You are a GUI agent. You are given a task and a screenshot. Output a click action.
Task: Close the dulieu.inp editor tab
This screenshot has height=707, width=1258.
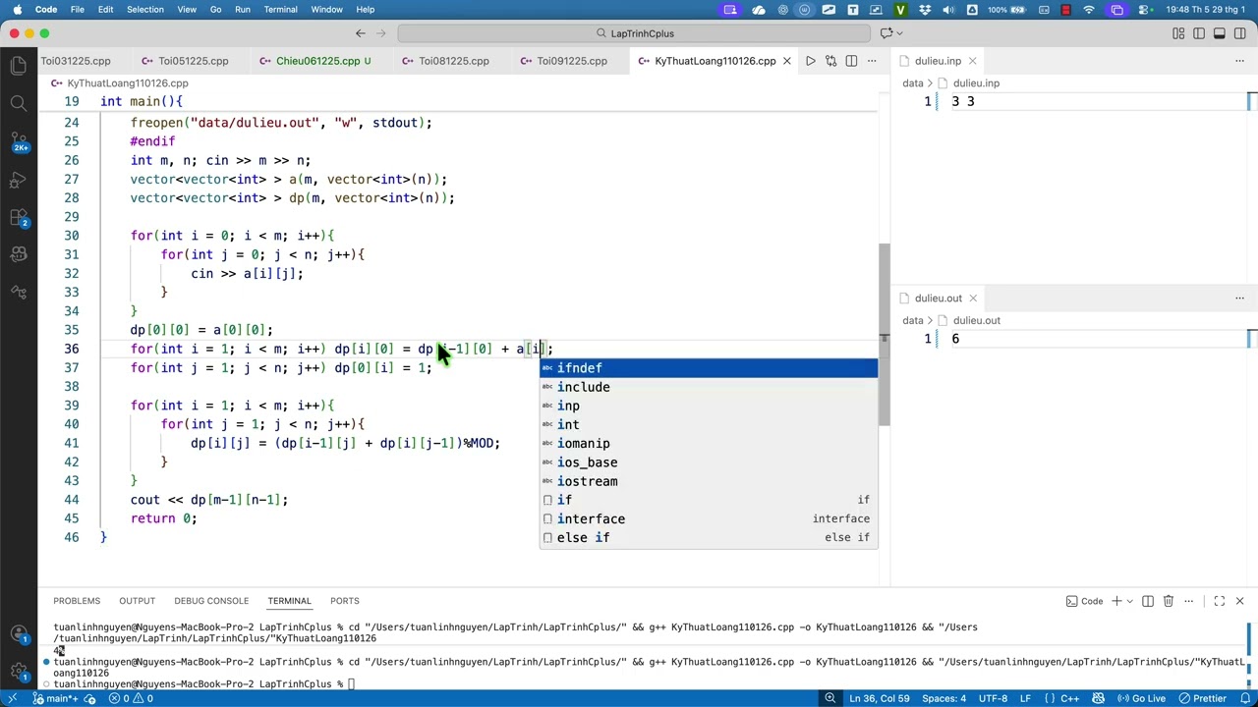click(973, 61)
